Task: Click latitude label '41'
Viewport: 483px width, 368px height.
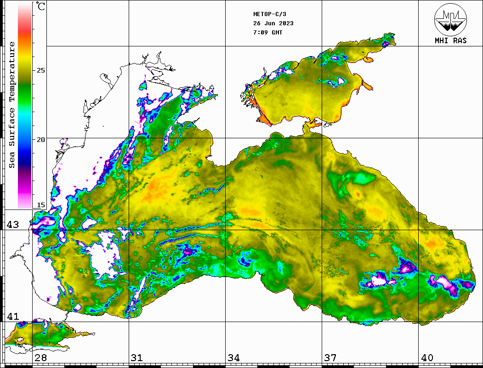Action: [13, 317]
